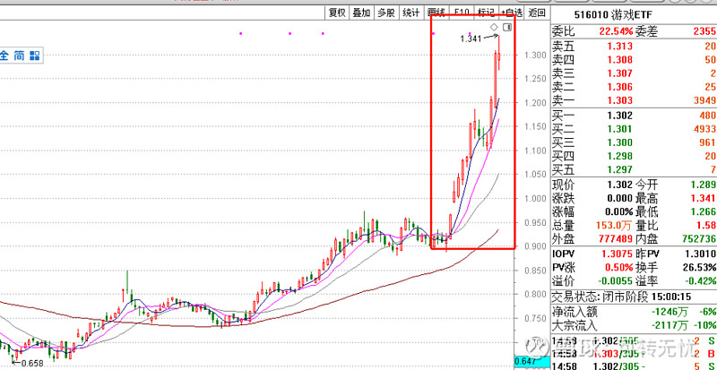Select the 卖三 price 1.307

click(620, 73)
